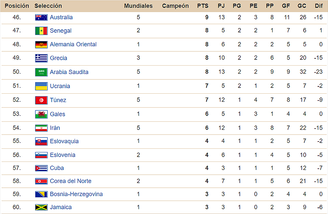Click the Grecia flag icon

tap(41, 58)
